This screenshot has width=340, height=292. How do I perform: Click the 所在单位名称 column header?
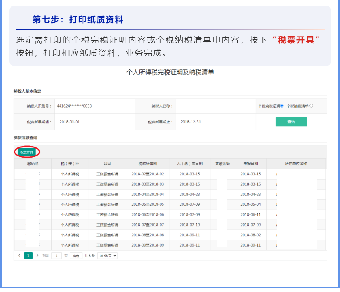tap(296, 164)
